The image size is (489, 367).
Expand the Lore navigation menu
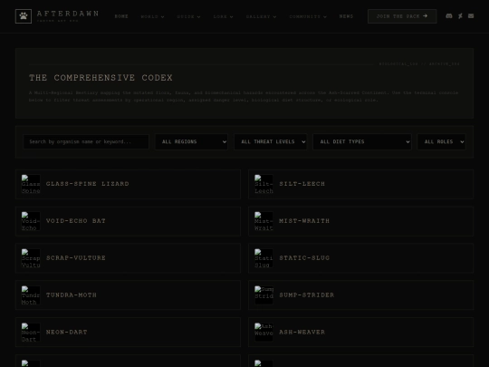224,16
